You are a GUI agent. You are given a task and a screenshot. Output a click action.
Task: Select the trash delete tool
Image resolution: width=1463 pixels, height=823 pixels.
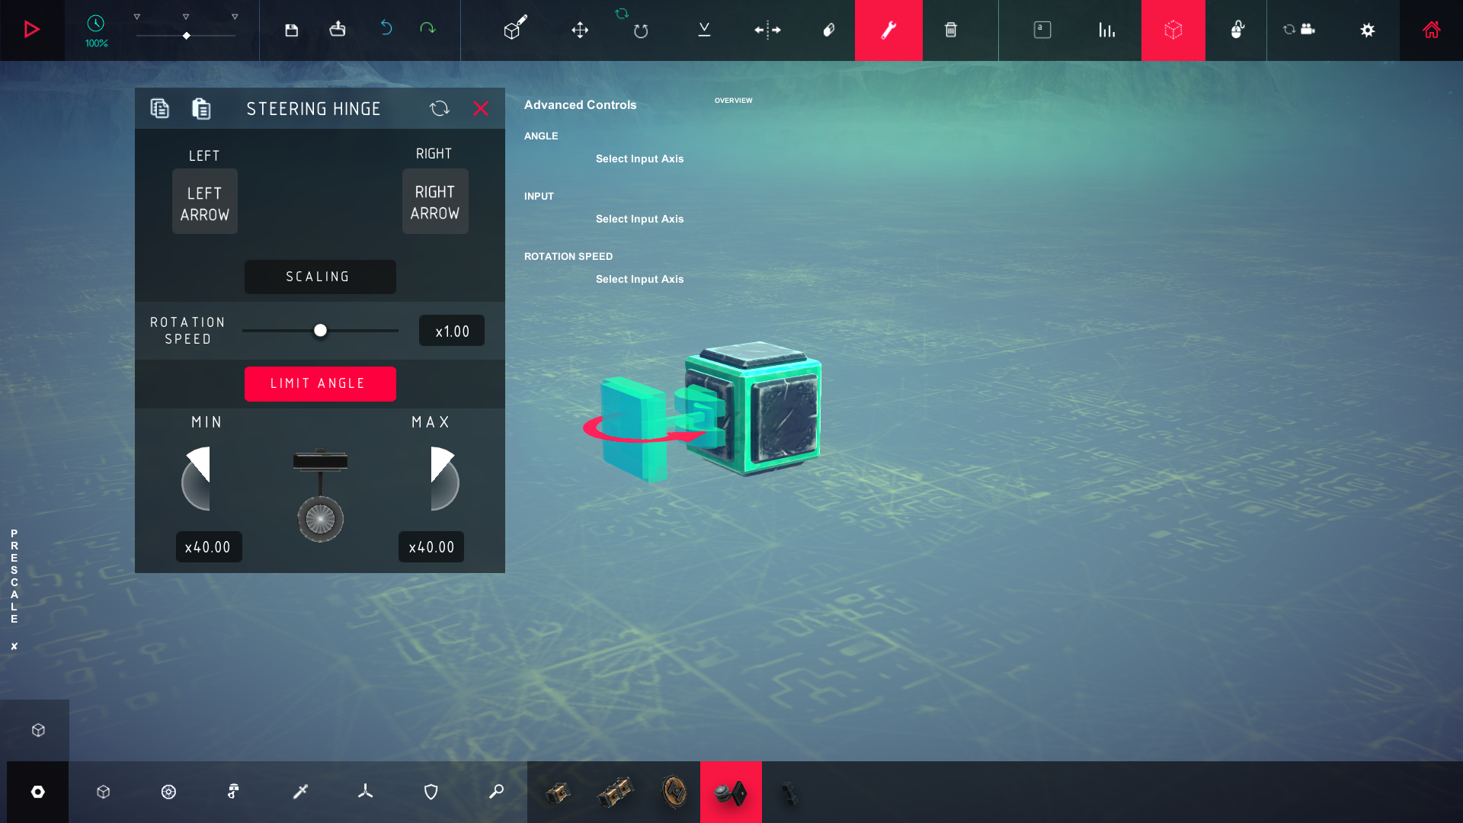click(951, 30)
